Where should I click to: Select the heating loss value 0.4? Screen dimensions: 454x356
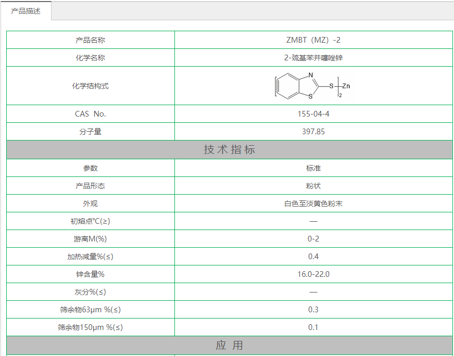point(313,257)
